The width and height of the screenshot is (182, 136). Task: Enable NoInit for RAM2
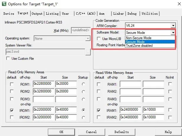coord(170,92)
